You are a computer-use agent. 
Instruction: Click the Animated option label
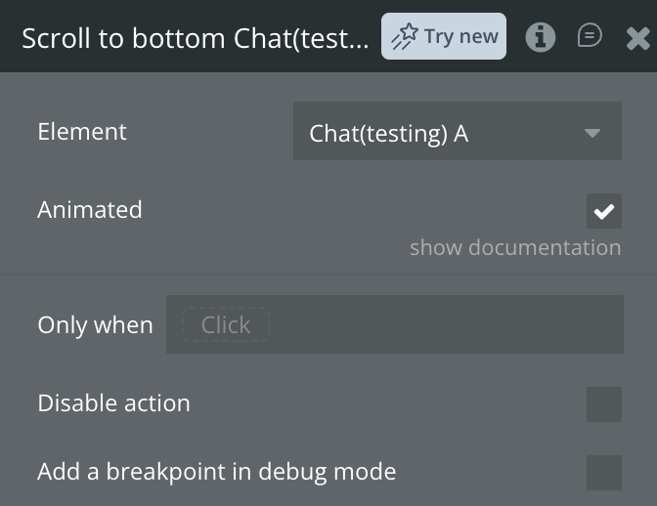(90, 209)
